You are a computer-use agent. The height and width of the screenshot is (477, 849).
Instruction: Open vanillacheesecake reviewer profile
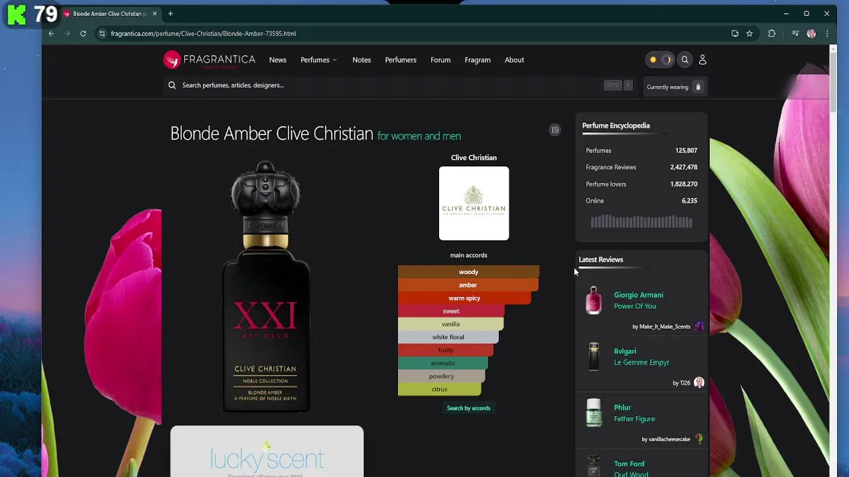click(671, 439)
